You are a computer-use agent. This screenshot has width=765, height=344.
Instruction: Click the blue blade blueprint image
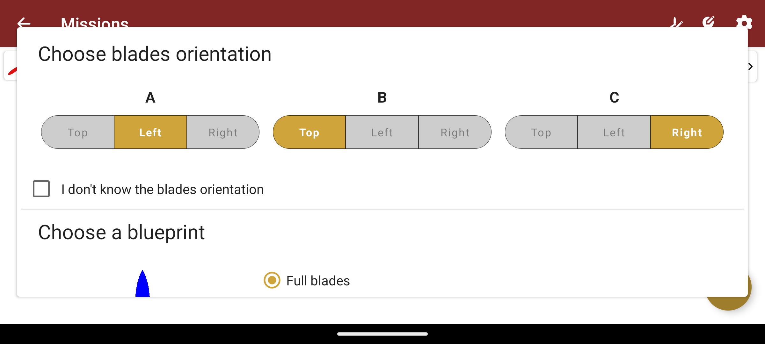coord(142,283)
